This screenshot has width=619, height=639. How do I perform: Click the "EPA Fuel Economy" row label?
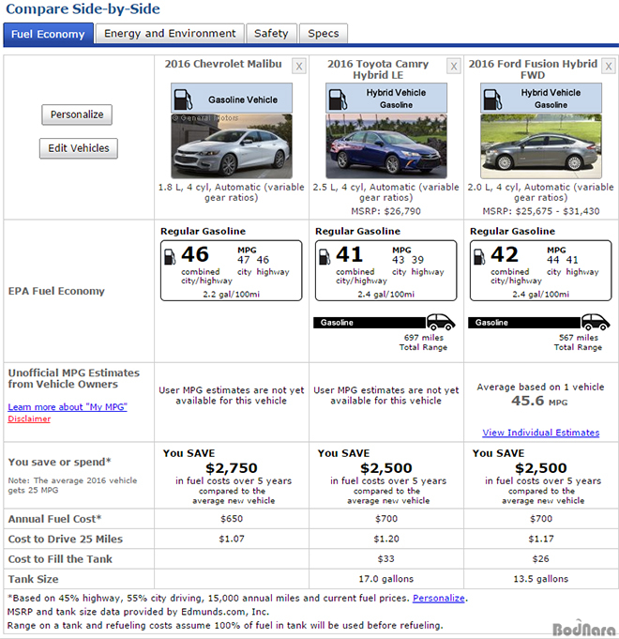click(56, 291)
